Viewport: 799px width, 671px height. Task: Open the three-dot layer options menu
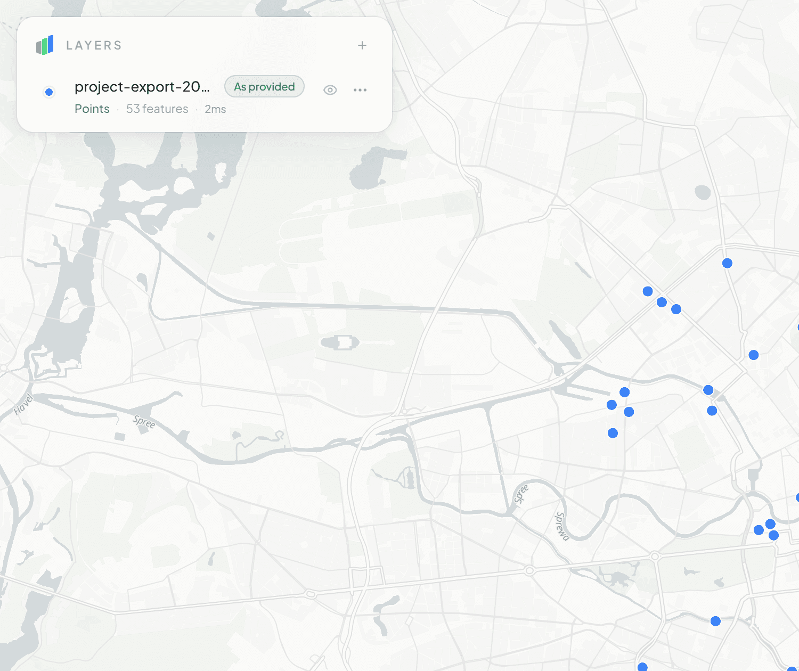click(360, 90)
